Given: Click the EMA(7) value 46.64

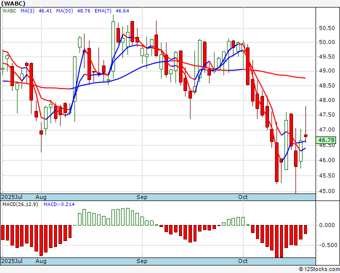Looking at the screenshot, I should click(x=122, y=11).
